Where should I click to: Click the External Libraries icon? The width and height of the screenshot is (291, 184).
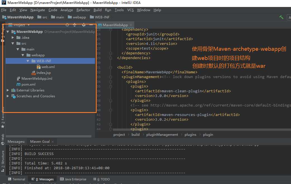click(13, 90)
